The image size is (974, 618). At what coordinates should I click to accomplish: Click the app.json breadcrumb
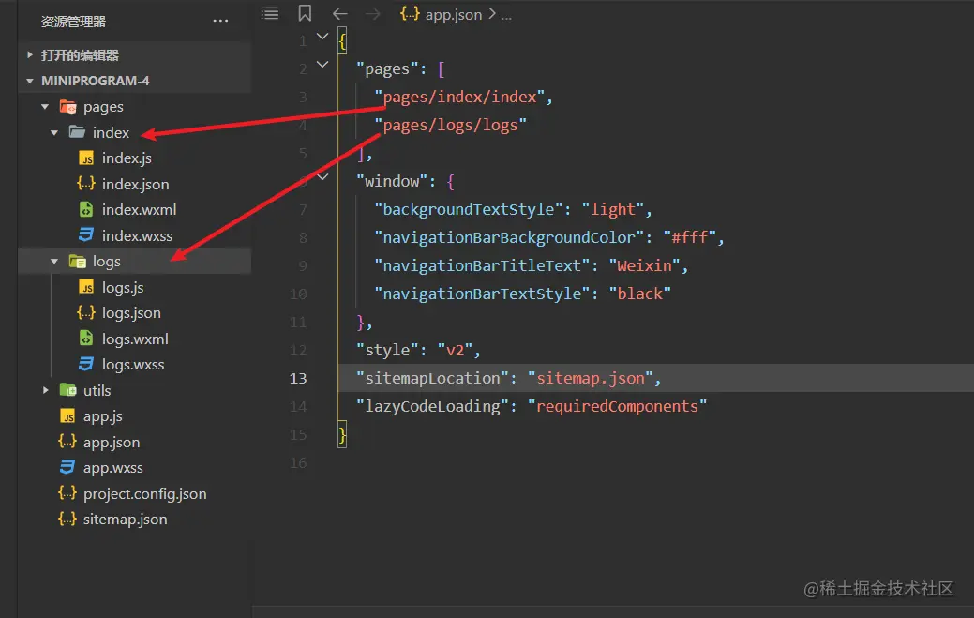tap(454, 14)
